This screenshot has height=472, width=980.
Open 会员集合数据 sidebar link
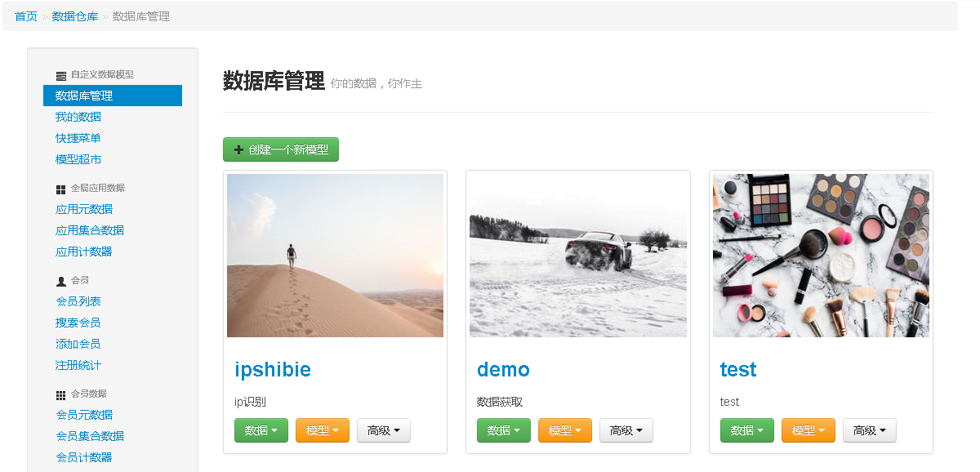tap(90, 436)
